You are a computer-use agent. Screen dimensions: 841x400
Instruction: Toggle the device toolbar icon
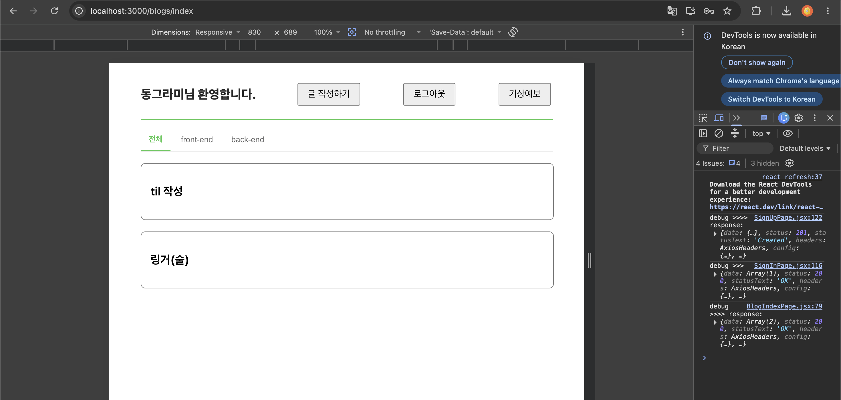pos(719,118)
